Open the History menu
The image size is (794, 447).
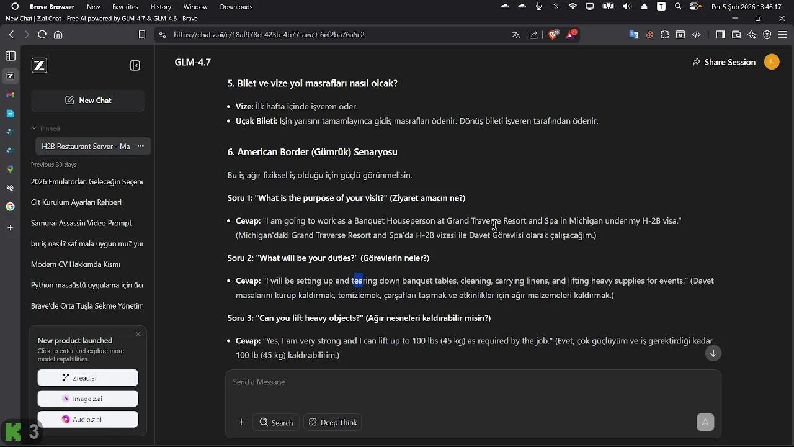coord(161,7)
